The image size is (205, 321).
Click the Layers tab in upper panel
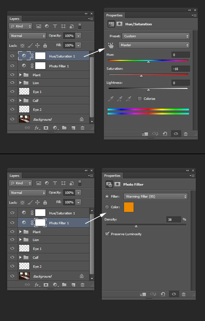coord(14,18)
